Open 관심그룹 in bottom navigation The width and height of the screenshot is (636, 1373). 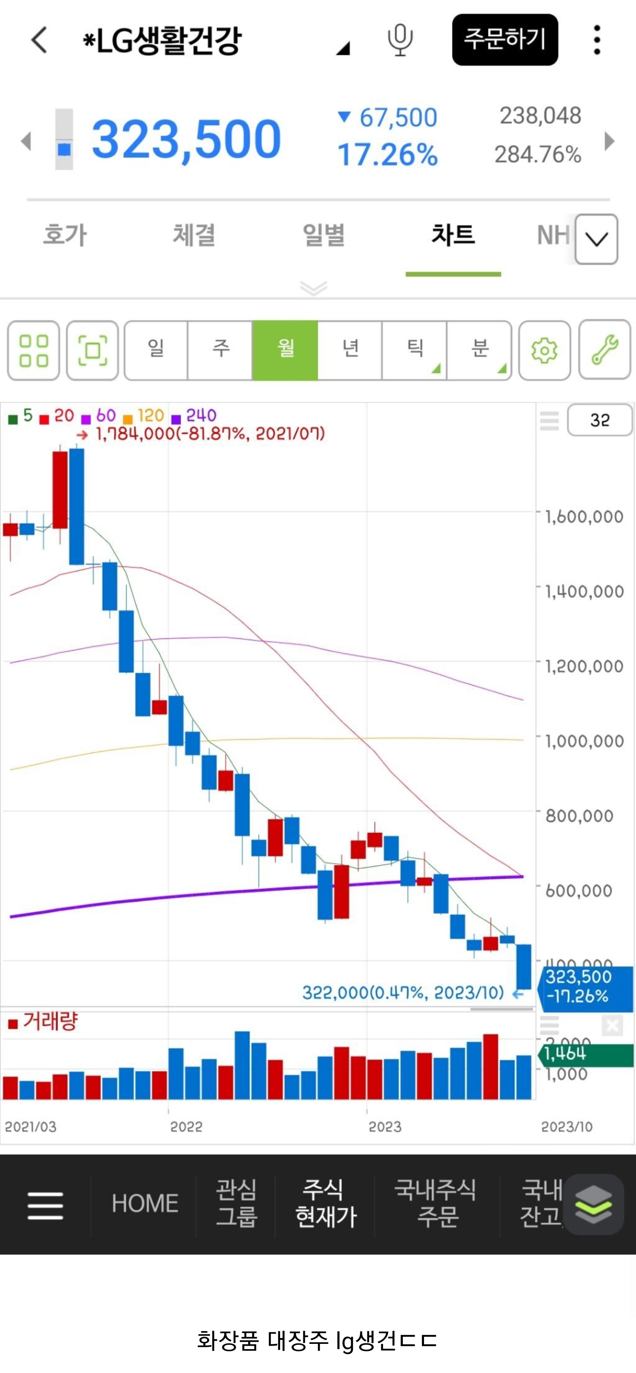click(x=236, y=1203)
